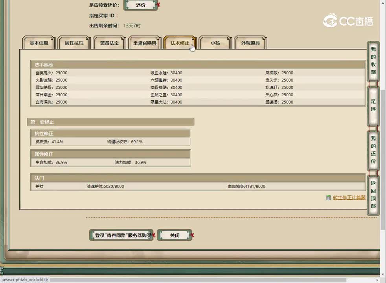This screenshot has height=283, width=386.
Task: Select the 失心疯: 25000 entry
Action: tap(279, 95)
